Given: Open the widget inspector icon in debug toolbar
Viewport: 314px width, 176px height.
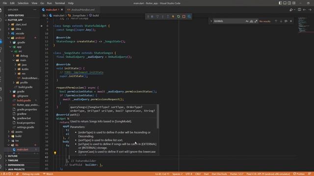Looking at the screenshot, I should tap(189, 17).
